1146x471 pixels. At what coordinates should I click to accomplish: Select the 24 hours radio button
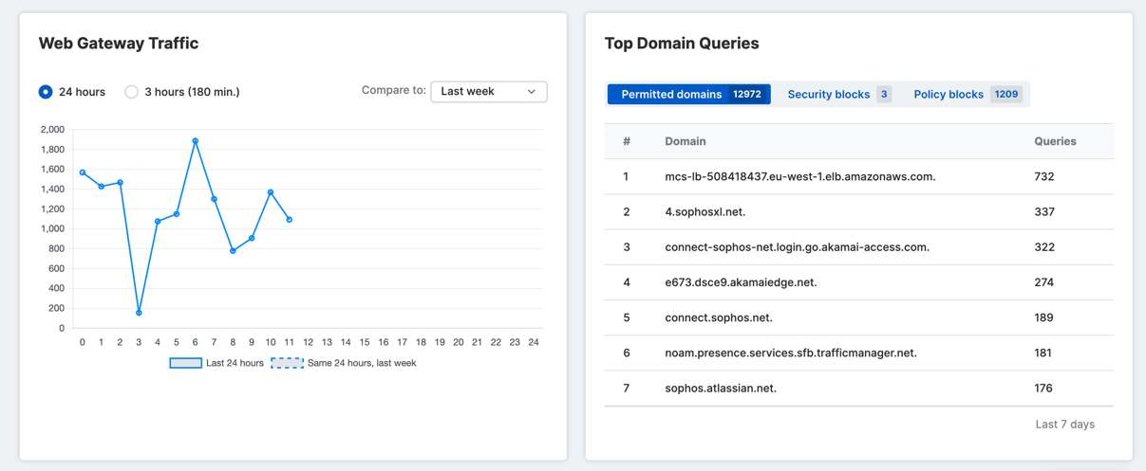click(x=46, y=92)
